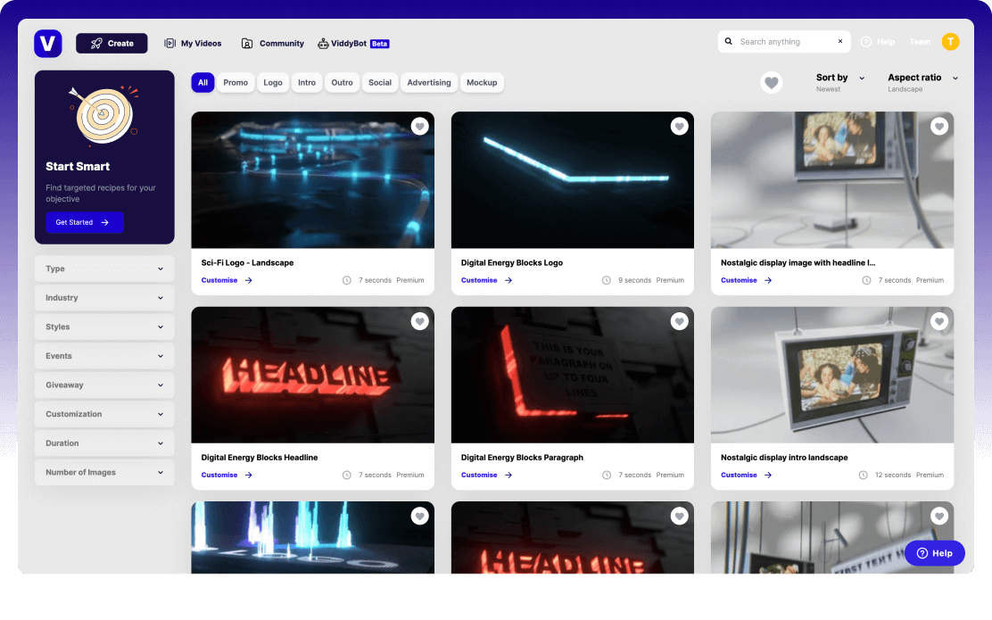This screenshot has height=620, width=992.
Task: Open the Aspect ratio dropdown
Action: click(923, 82)
